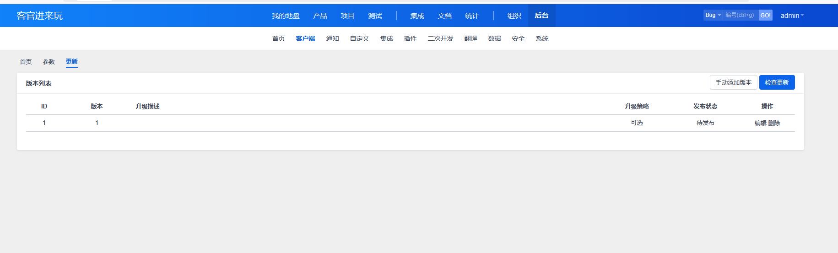Go to 产品 main menu
Screen dimensions: 838x253
tap(320, 16)
